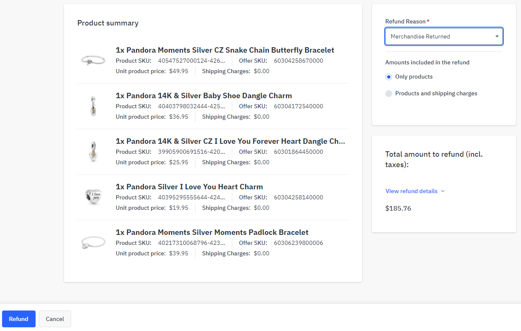The height and width of the screenshot is (331, 521).
Task: Select the I Love You Forever Heart Dangle title
Action: pyautogui.click(x=231, y=141)
